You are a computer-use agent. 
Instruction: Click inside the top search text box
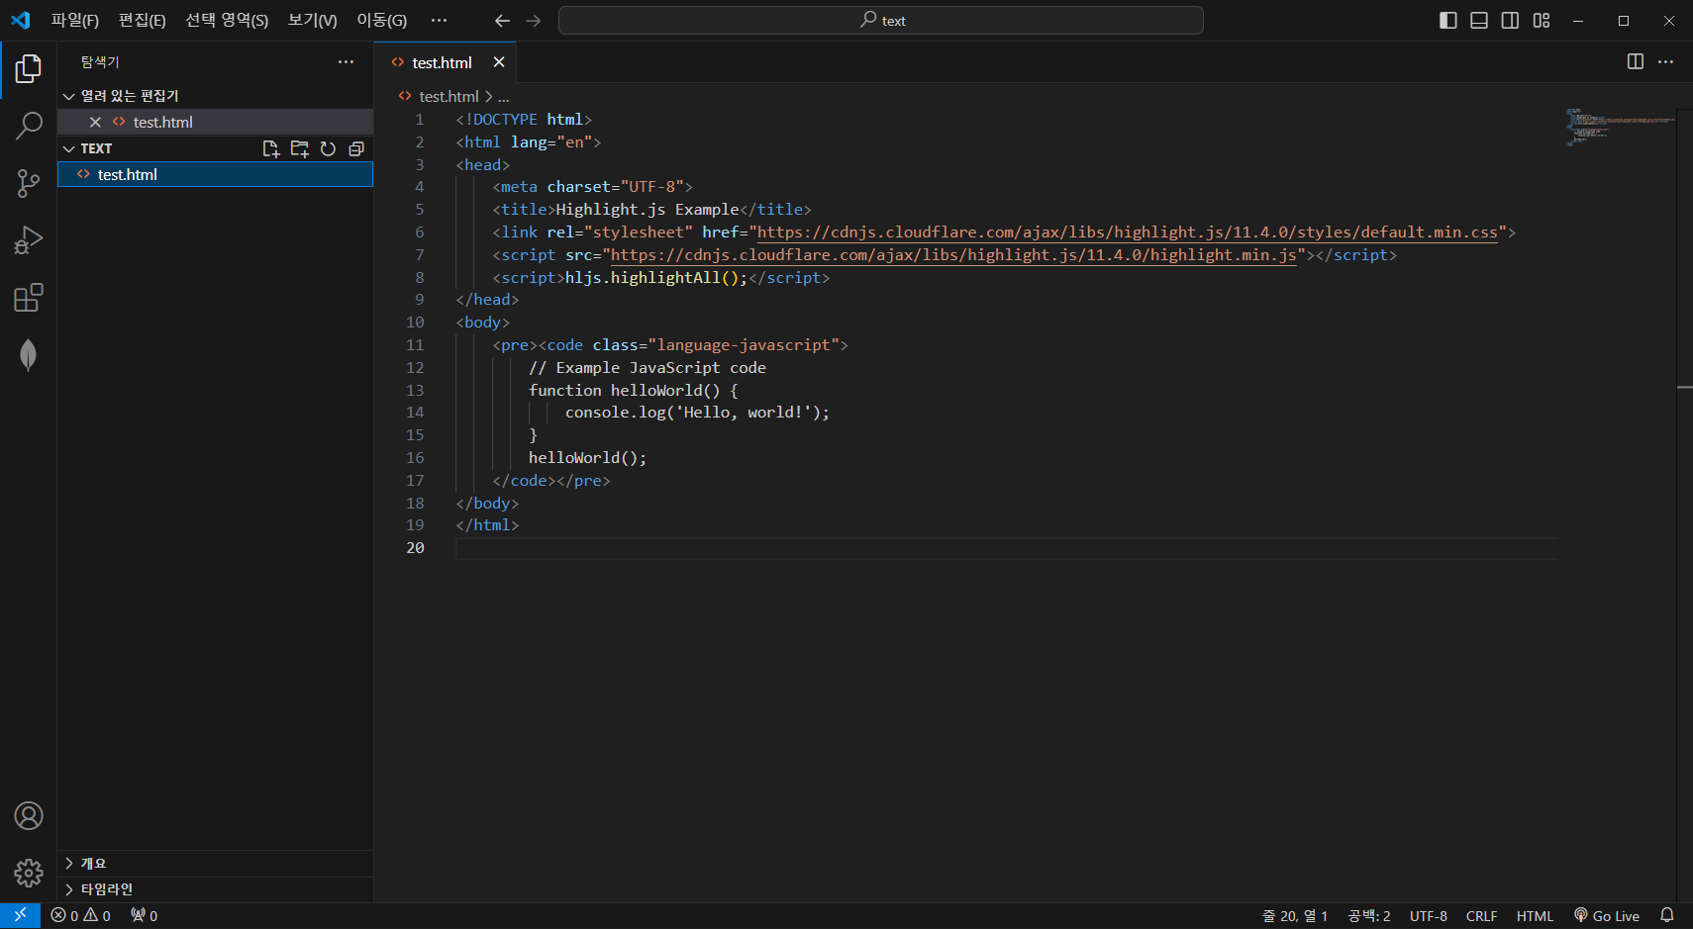point(880,20)
